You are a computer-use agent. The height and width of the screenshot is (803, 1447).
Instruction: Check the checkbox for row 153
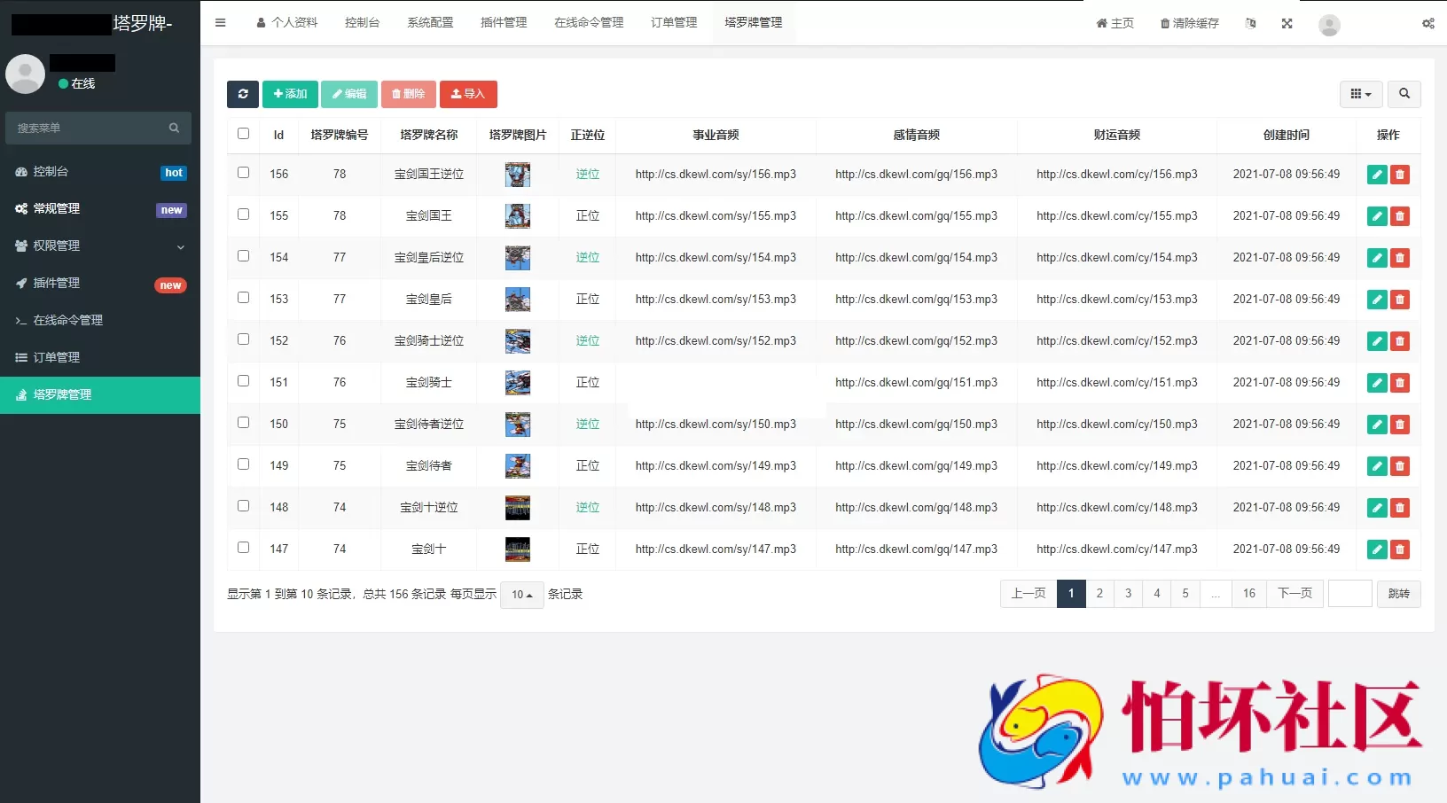coord(243,298)
